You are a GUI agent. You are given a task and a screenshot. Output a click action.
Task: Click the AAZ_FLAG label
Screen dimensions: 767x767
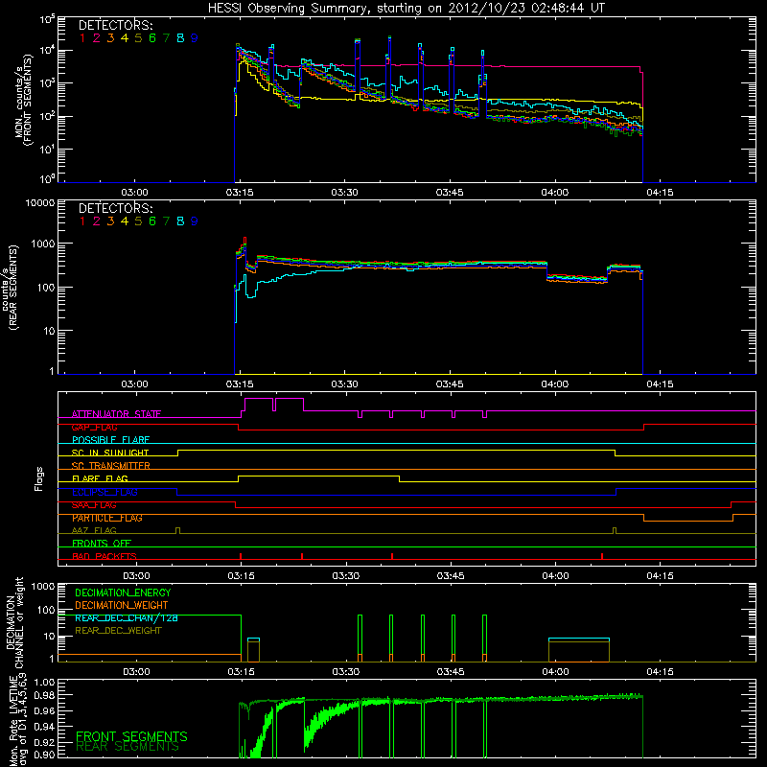point(94,530)
